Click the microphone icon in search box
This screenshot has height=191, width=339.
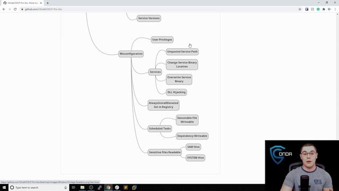pyautogui.click(x=66, y=187)
